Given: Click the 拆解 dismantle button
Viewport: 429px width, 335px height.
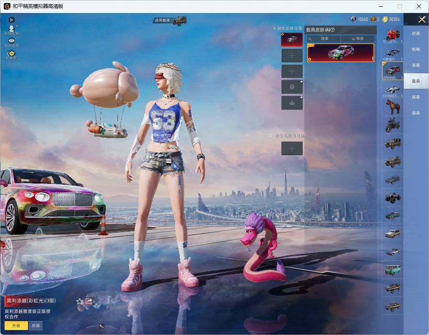Looking at the screenshot, I should click(x=36, y=326).
